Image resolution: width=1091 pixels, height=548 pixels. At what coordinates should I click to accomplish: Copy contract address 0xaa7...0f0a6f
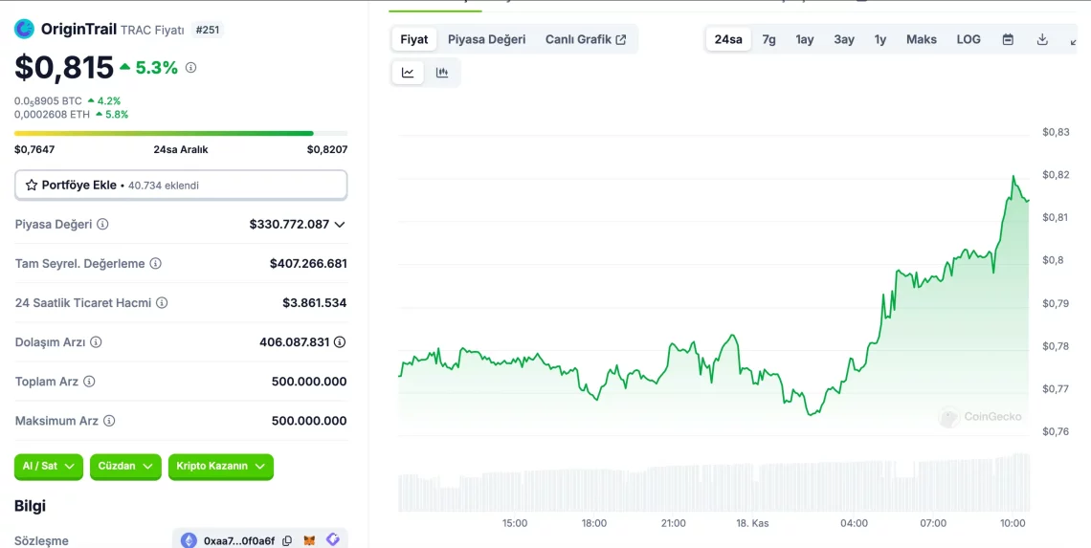(x=287, y=540)
